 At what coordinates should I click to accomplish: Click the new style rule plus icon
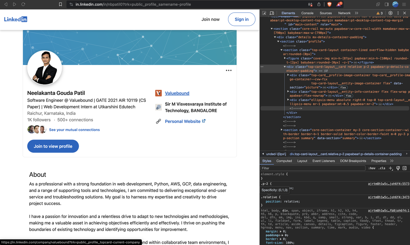[391, 168]
